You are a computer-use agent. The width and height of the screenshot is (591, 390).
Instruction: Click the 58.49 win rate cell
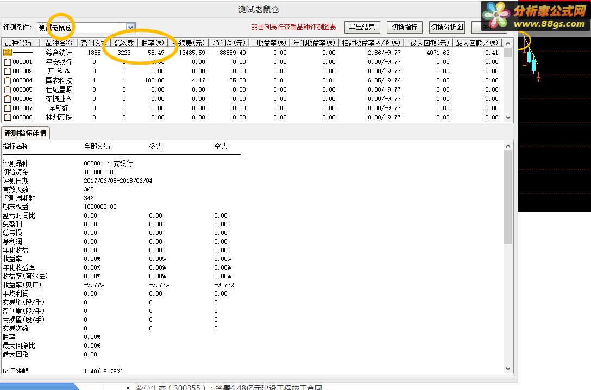[156, 53]
